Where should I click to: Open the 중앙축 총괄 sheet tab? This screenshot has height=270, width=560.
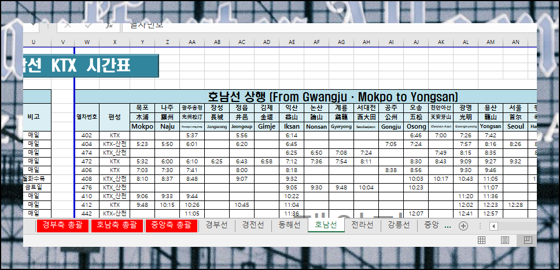click(171, 225)
